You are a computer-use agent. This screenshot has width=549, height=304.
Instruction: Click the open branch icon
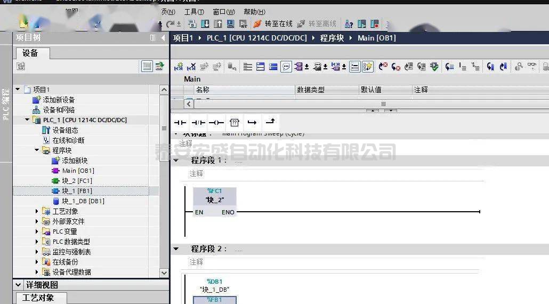click(x=252, y=122)
